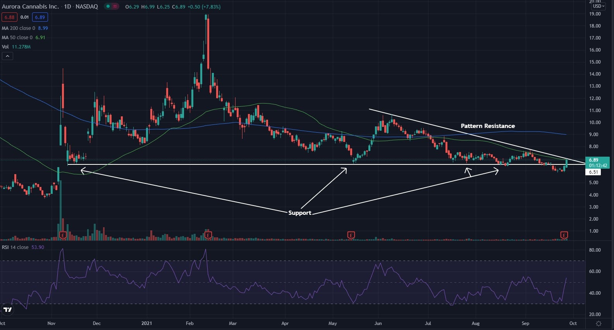This screenshot has width=614, height=330.
Task: Click the 53.90 RSI value
Action: 38,247
